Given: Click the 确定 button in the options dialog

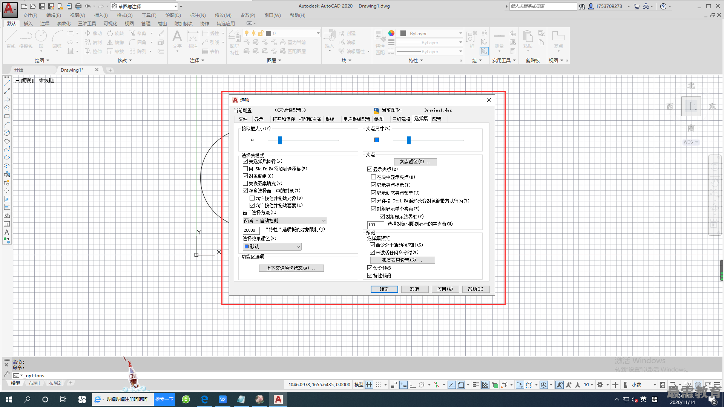Looking at the screenshot, I should [384, 289].
